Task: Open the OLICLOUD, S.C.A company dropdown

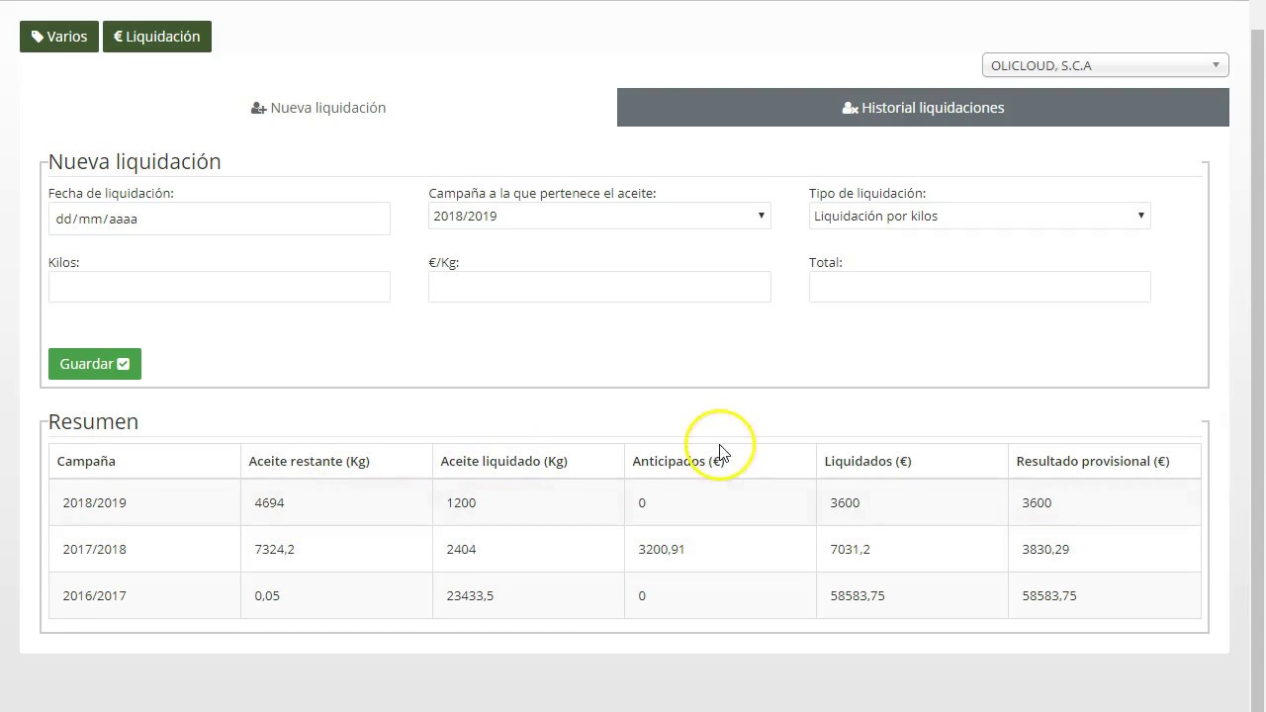Action: tap(1105, 65)
